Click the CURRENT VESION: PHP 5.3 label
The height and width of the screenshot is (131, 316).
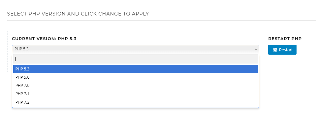pyautogui.click(x=44, y=39)
